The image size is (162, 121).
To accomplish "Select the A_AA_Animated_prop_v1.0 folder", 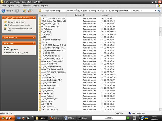I will (52, 58).
